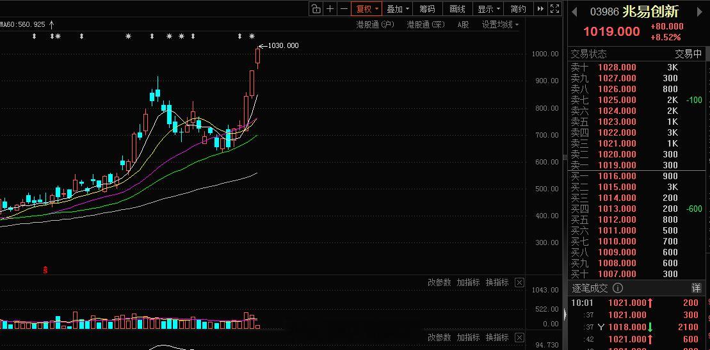The height and width of the screenshot is (350, 710).
Task: Click the Y-flagged 1018.000 trade row
Action: click(x=636, y=327)
